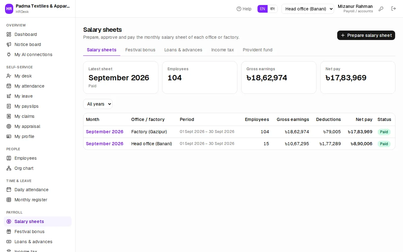Click the log out icon
This screenshot has height=252, width=403.
[x=394, y=9]
